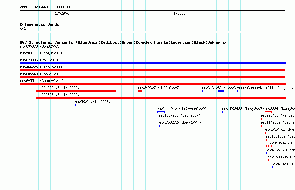This screenshot has height=190, width=295.
Task: Open the nsv464225 (Itsara2009) variant label
Action: click(42, 67)
